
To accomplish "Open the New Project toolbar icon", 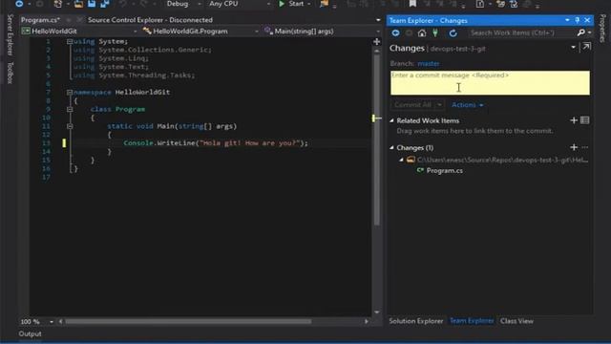I will [x=57, y=4].
